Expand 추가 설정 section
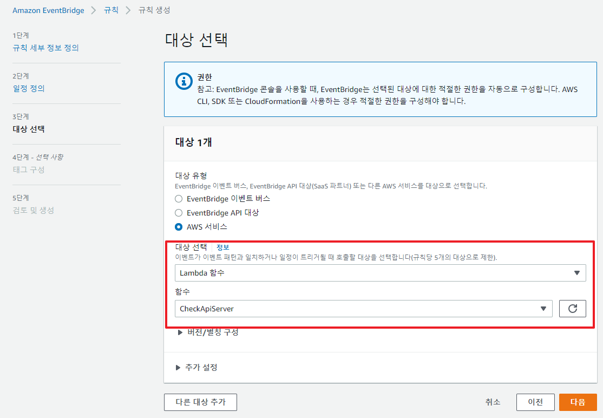The width and height of the screenshot is (603, 418). click(196, 368)
